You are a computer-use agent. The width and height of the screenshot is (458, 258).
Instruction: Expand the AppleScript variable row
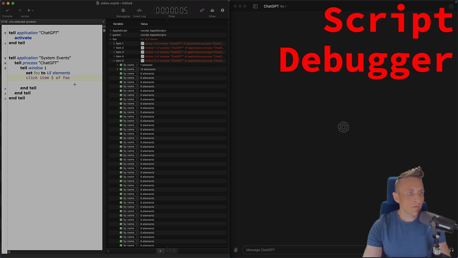click(x=111, y=30)
